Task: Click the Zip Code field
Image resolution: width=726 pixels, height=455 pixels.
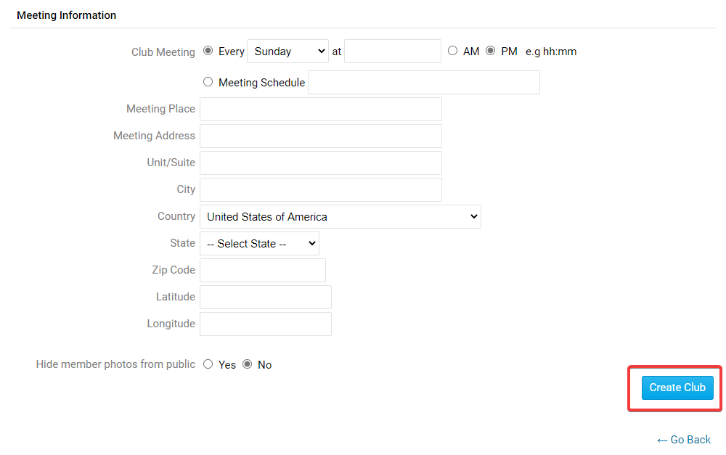Action: 263,270
